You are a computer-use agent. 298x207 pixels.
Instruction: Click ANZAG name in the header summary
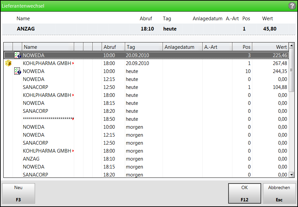(x=26, y=29)
